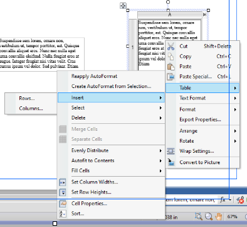Click the fx function icon

pyautogui.click(x=223, y=200)
